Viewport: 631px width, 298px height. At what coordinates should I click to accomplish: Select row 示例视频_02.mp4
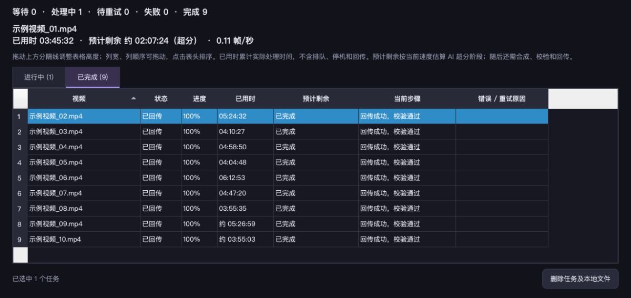(288, 116)
